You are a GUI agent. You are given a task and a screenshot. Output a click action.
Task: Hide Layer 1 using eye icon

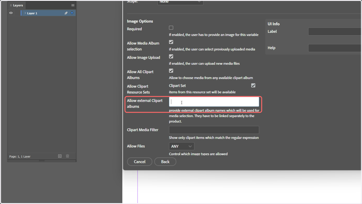(x=11, y=13)
